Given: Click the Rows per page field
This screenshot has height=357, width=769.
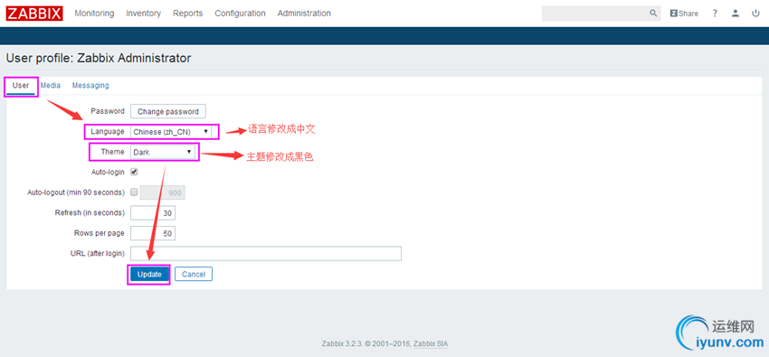Looking at the screenshot, I should point(153,233).
